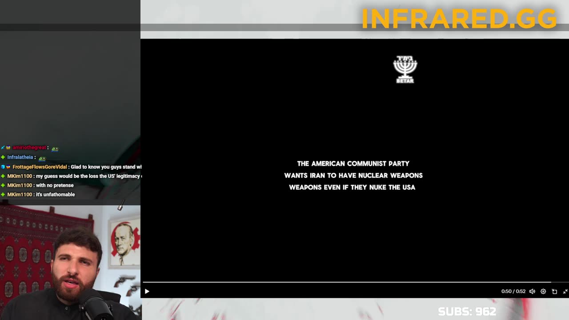The image size is (569, 320).
Task: Click chat username Infralatheia
Action: 20,157
